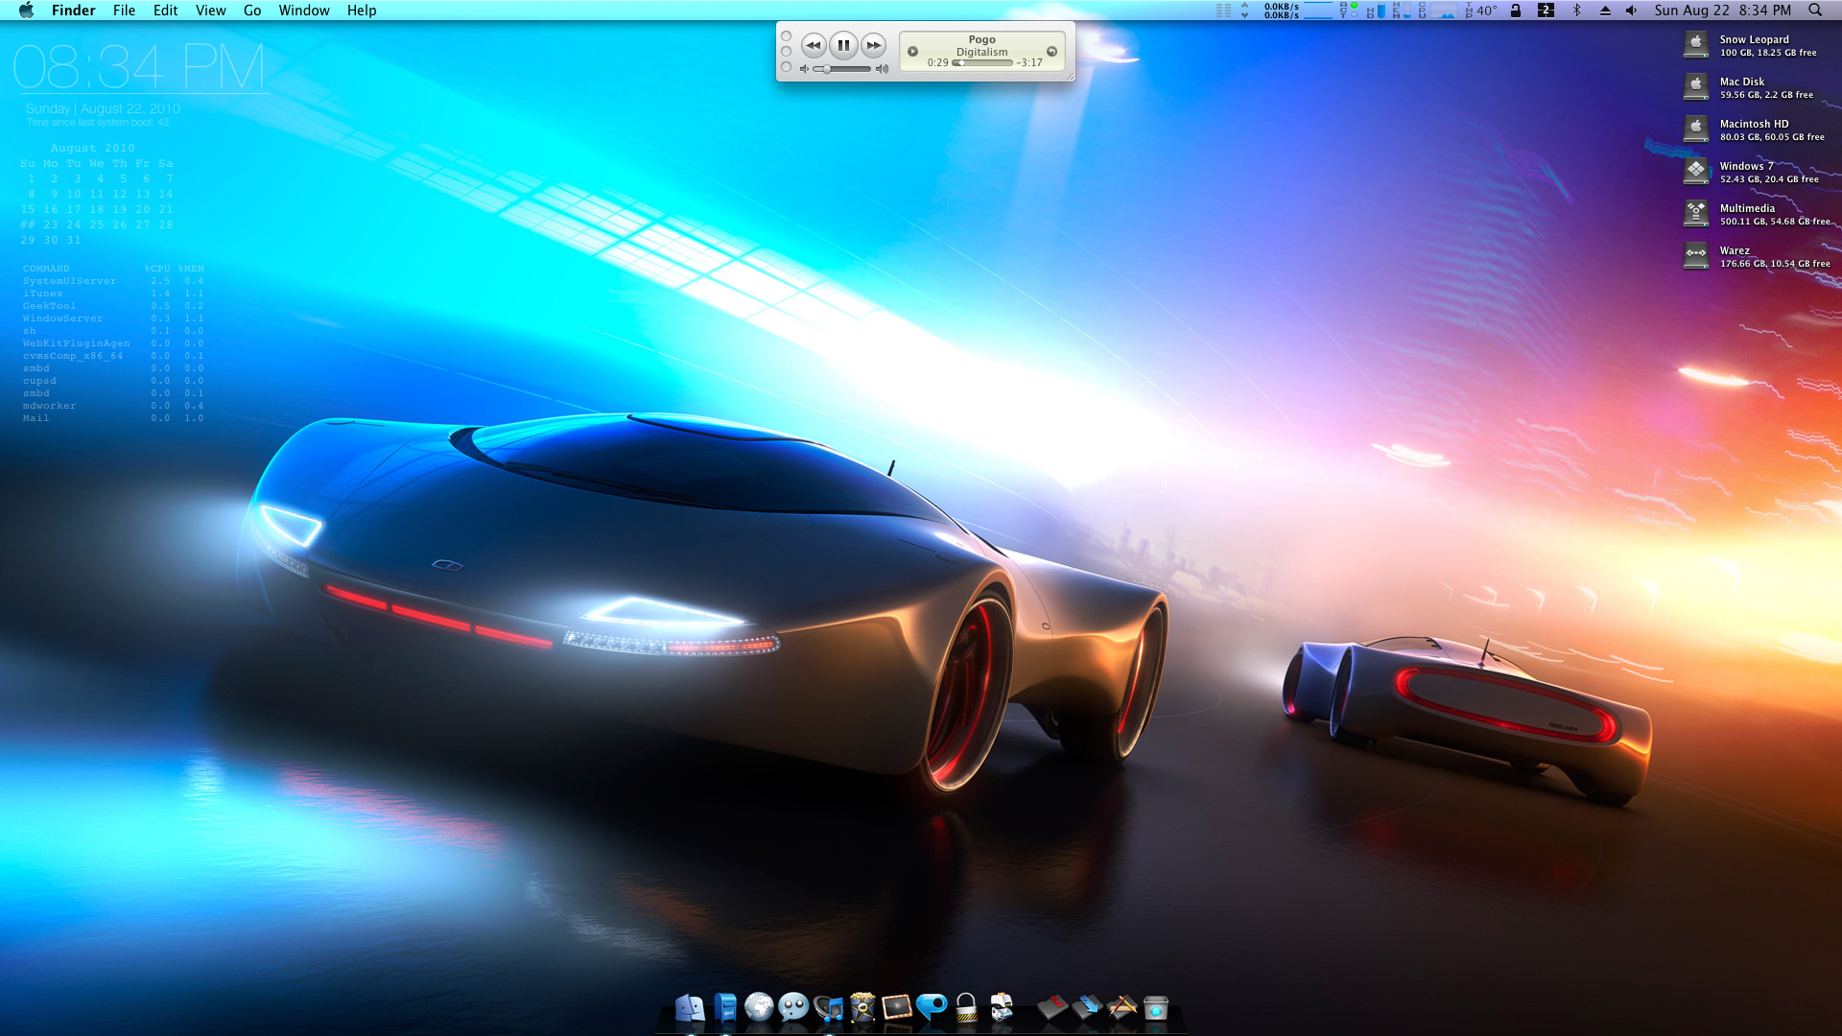Select the Warez network drive icon

[1696, 256]
